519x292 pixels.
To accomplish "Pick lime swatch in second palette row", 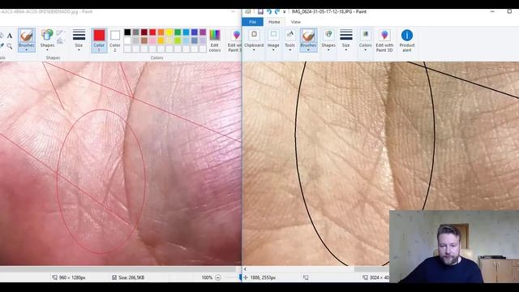I will 178,41.
